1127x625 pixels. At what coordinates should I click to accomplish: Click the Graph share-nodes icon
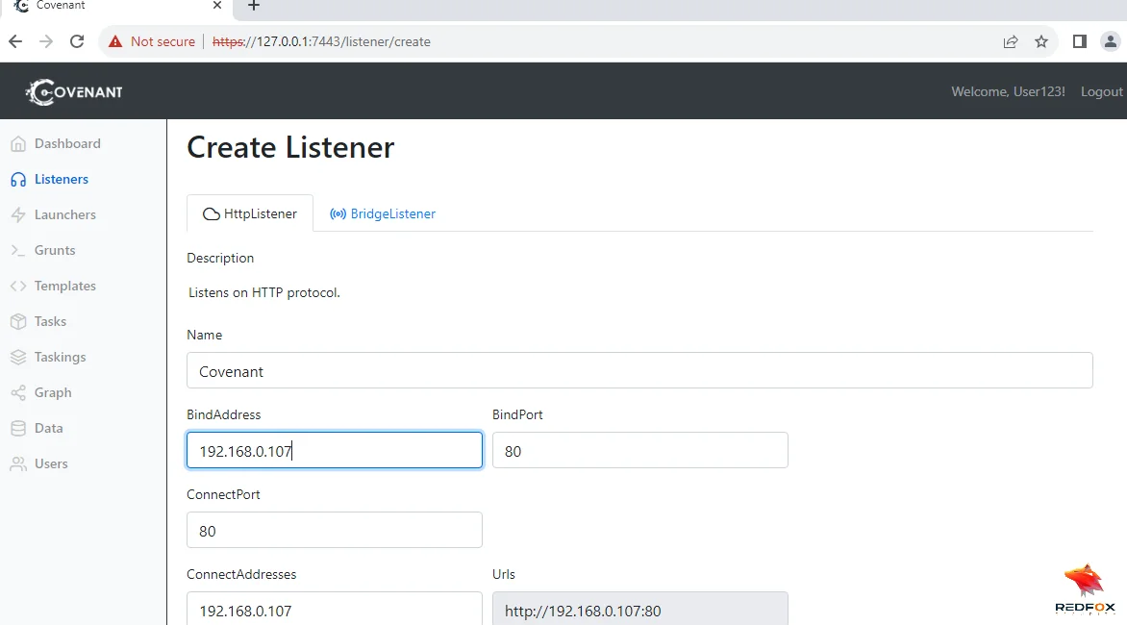click(x=17, y=393)
